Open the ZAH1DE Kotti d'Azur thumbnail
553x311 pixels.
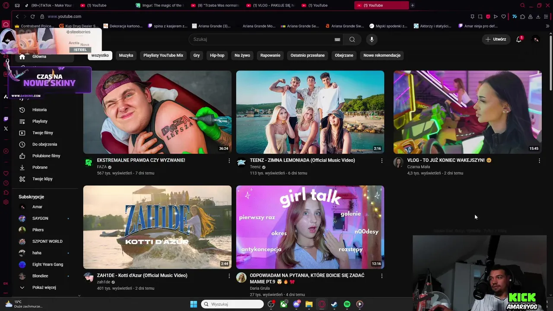(x=157, y=227)
